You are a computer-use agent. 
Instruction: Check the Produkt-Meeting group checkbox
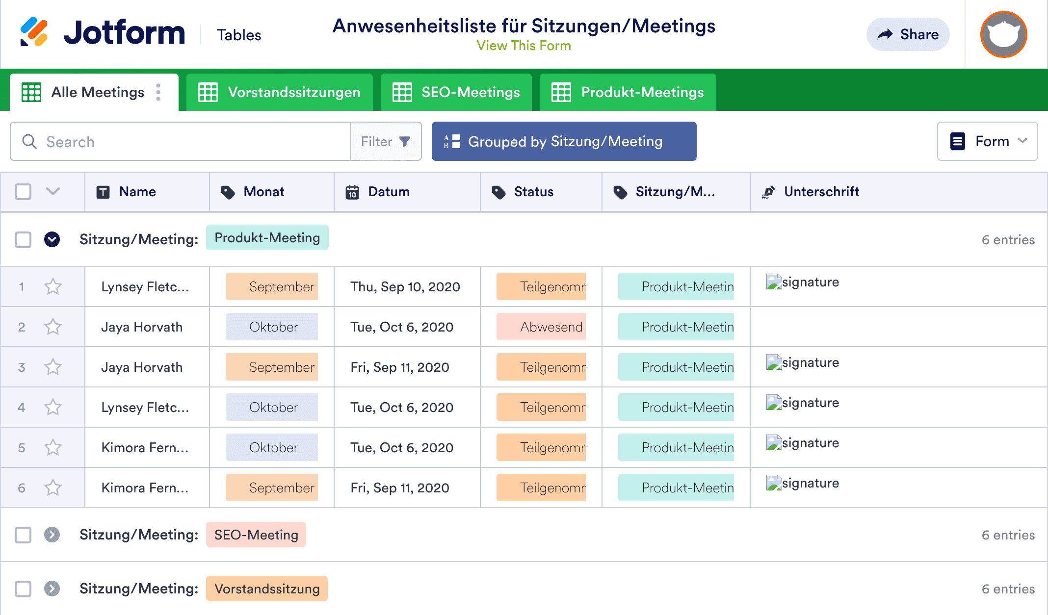pyautogui.click(x=23, y=239)
